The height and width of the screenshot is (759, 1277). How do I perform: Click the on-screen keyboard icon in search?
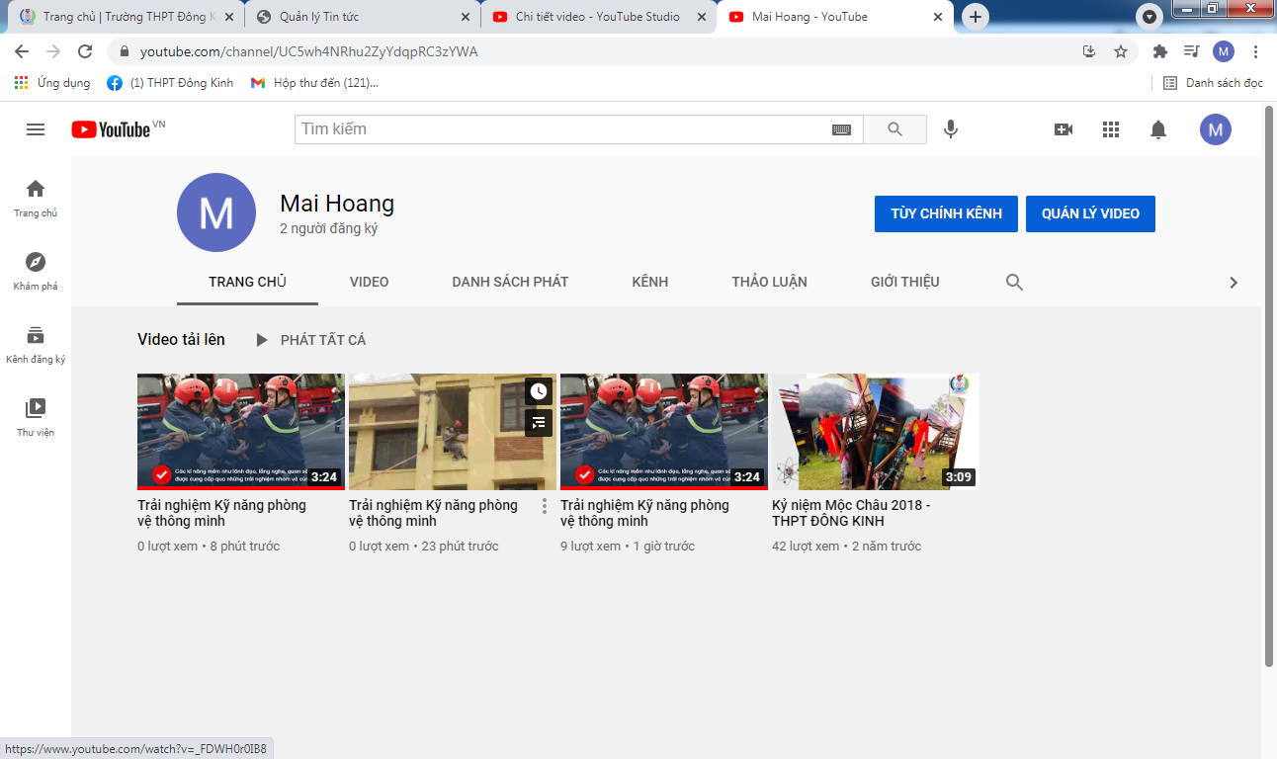pyautogui.click(x=841, y=129)
